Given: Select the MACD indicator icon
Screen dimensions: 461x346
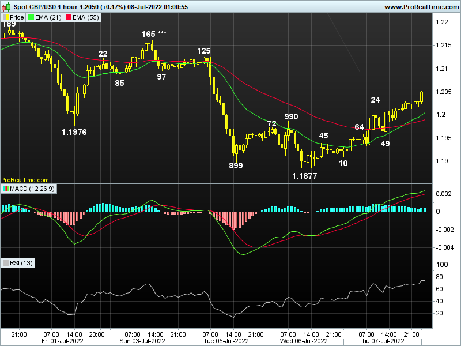Looking at the screenshot, I should click(5, 189).
